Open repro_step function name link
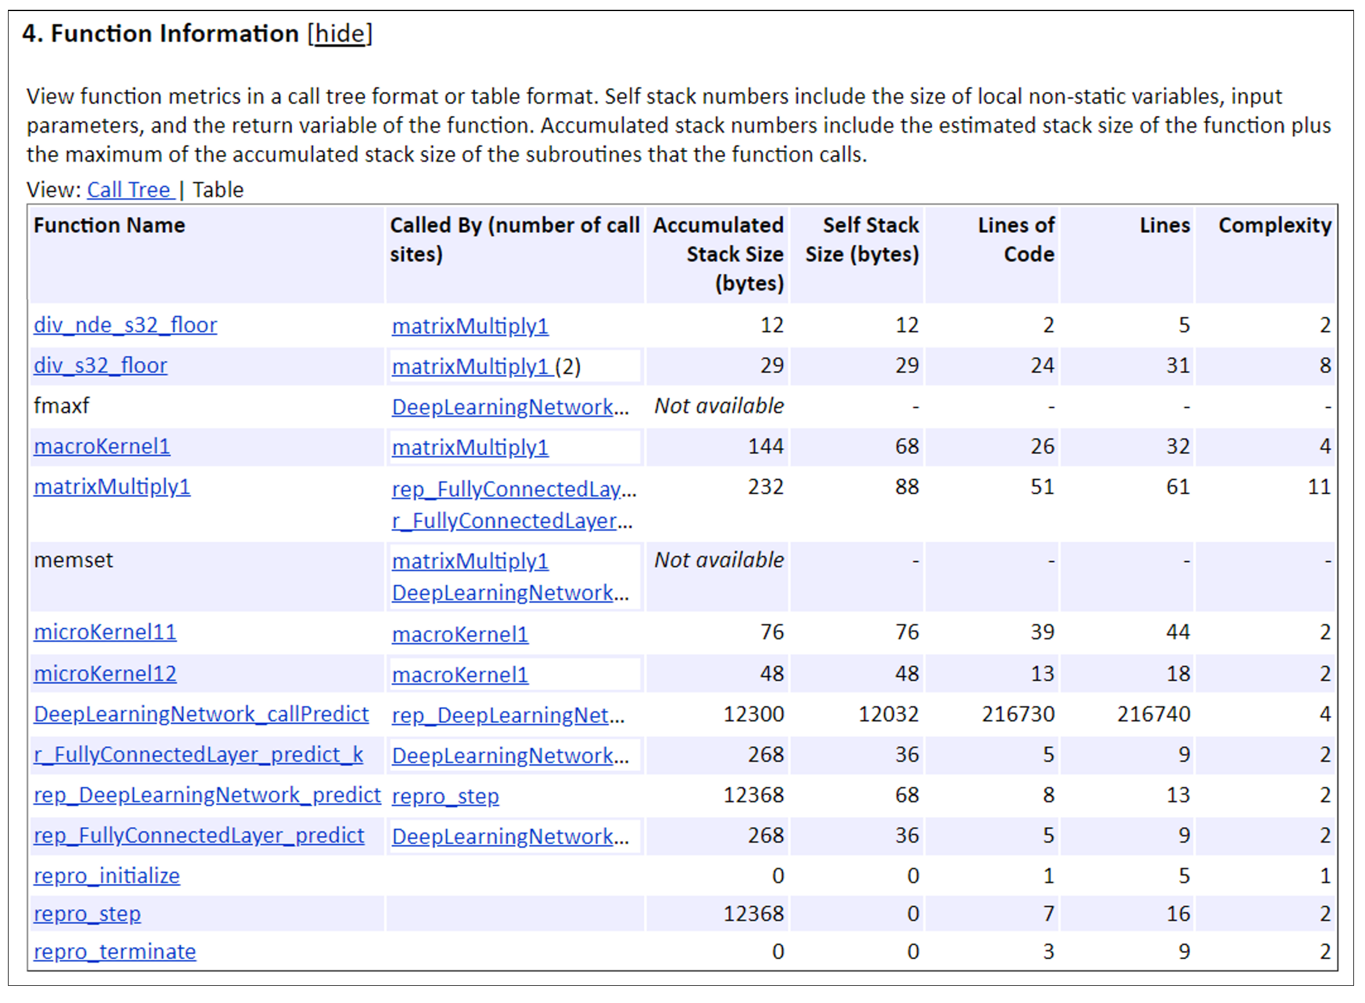This screenshot has height=1003, width=1365. [87, 914]
